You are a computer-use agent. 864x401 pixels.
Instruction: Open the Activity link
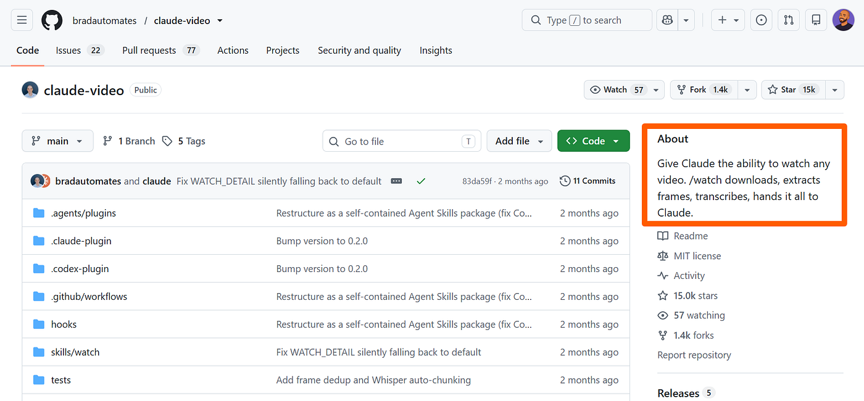(681, 276)
